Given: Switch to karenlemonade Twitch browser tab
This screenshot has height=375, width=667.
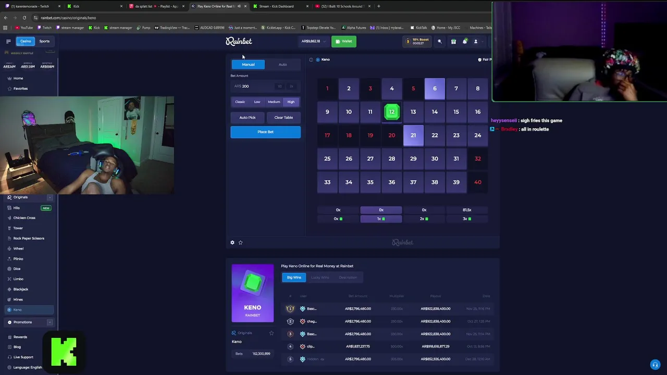Looking at the screenshot, I should click(31, 6).
